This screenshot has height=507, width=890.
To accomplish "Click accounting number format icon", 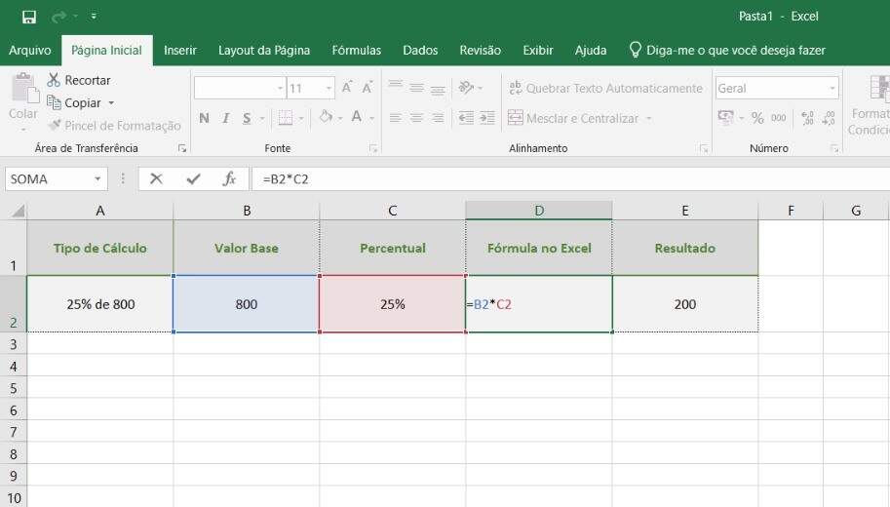I will click(726, 118).
